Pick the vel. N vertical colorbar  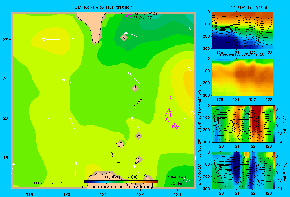coord(274,124)
